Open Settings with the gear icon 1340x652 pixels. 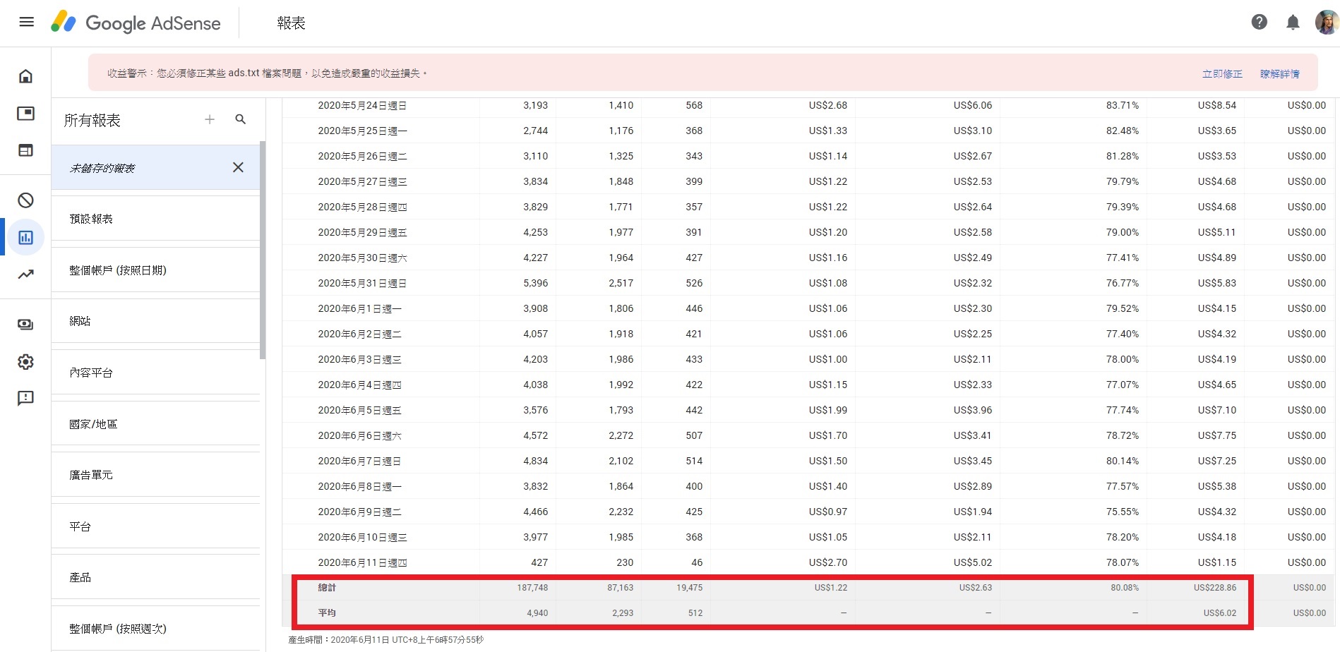pyautogui.click(x=25, y=361)
